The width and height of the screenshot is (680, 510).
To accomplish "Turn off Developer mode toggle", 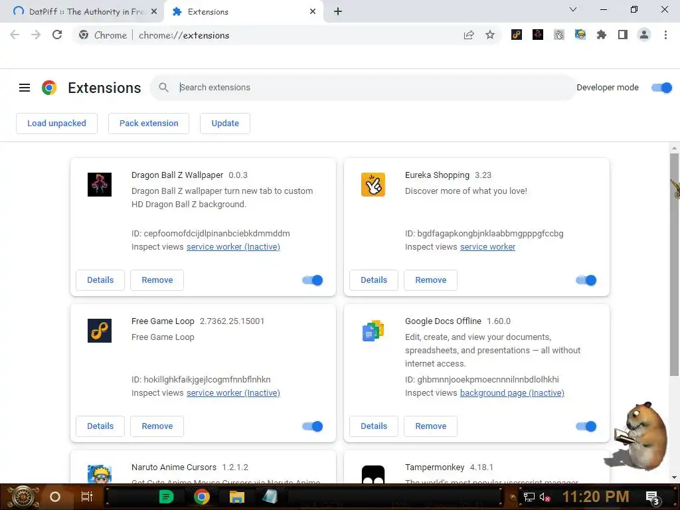I will click(x=662, y=88).
